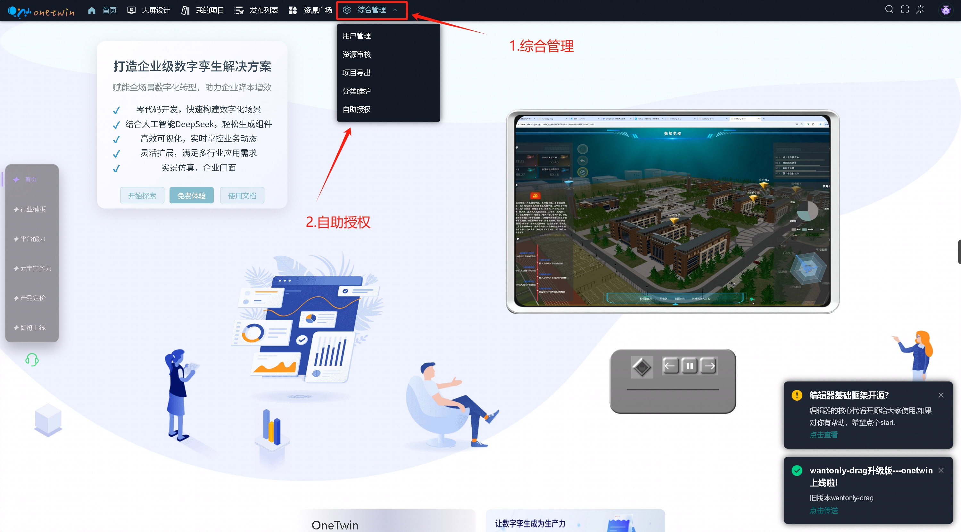Open 资源审核 from the dropdown
Image resolution: width=961 pixels, height=532 pixels.
[x=357, y=54]
